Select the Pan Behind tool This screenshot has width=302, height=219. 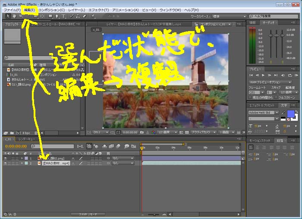click(x=42, y=16)
